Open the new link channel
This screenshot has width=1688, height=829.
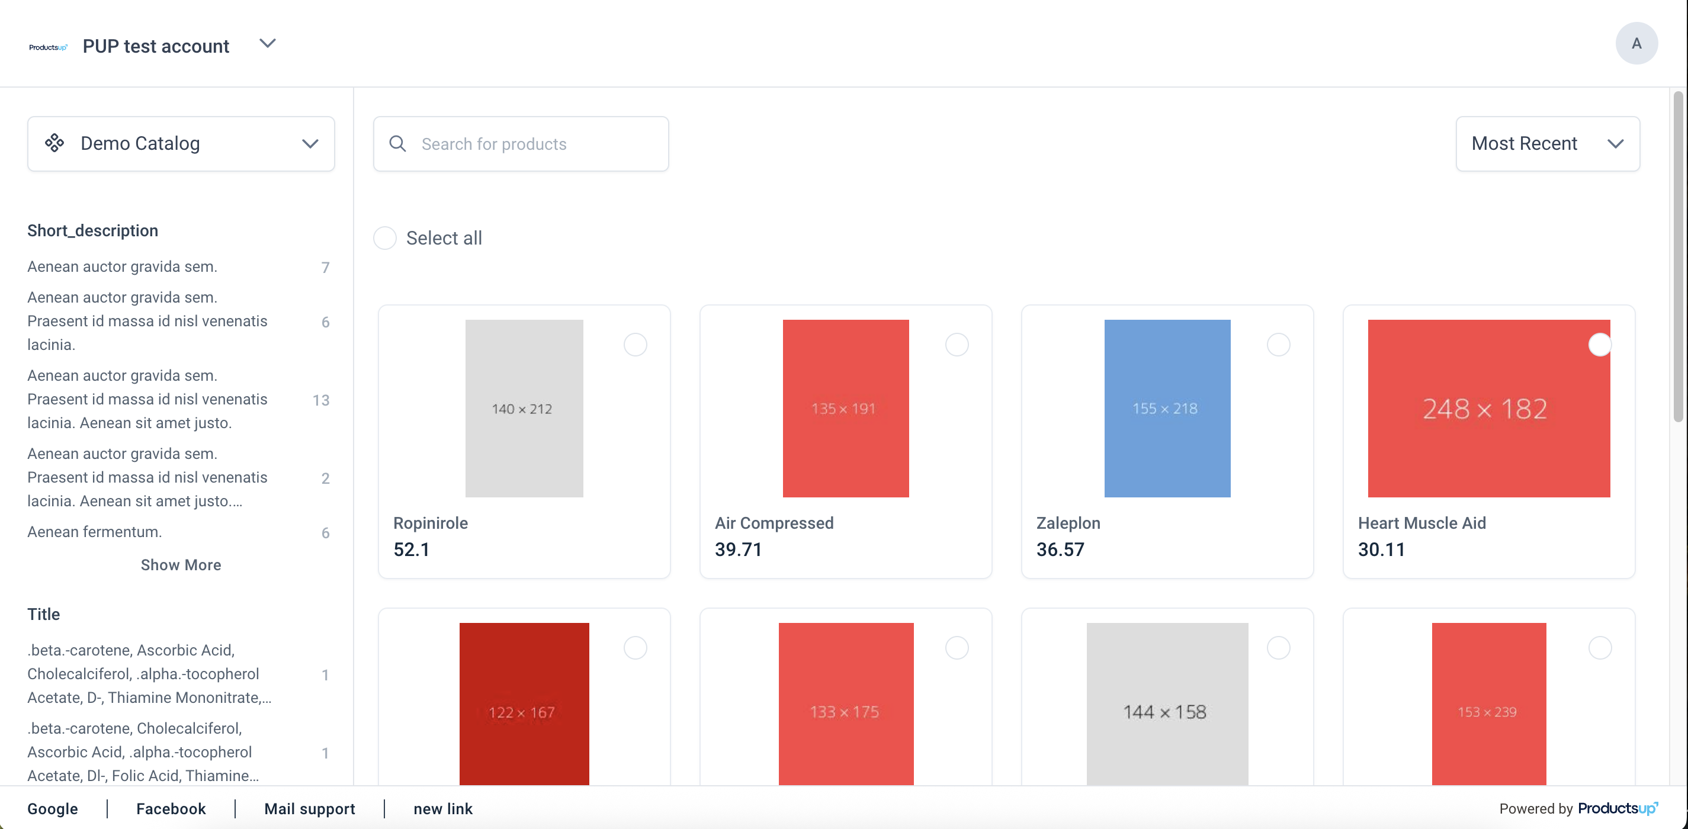click(x=443, y=809)
